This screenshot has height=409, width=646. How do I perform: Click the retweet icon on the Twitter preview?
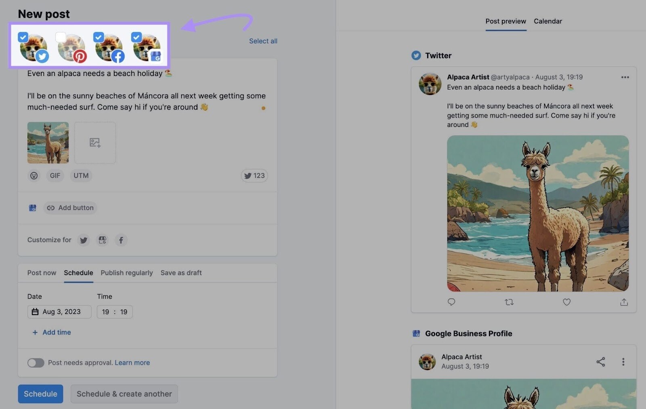click(x=509, y=302)
